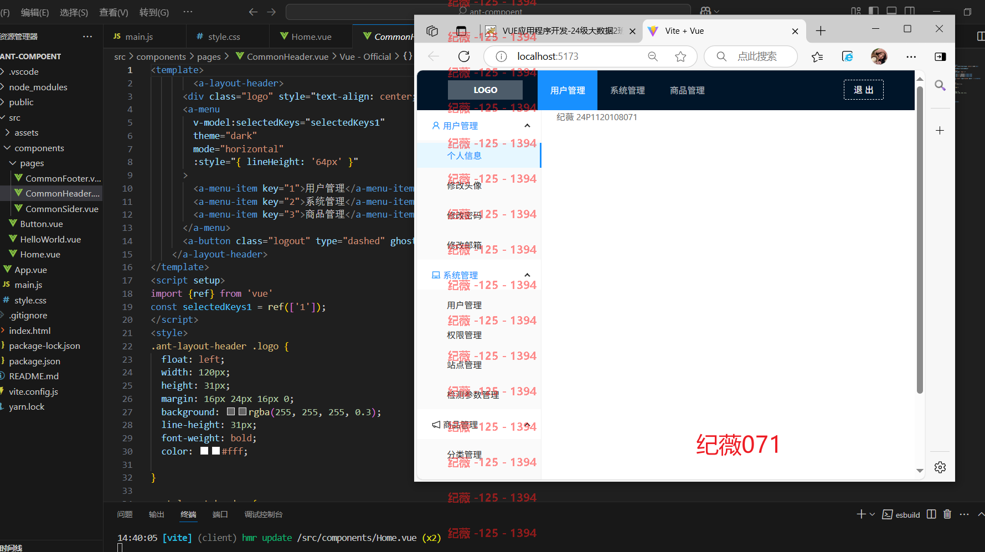Open Edge sidebar settings gear
985x552 pixels.
coord(940,467)
